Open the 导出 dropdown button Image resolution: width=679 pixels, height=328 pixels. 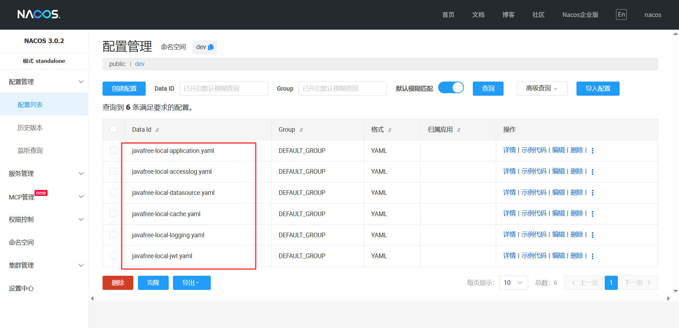(191, 283)
